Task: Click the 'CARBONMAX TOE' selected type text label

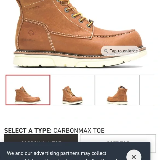Action: [x=79, y=130]
